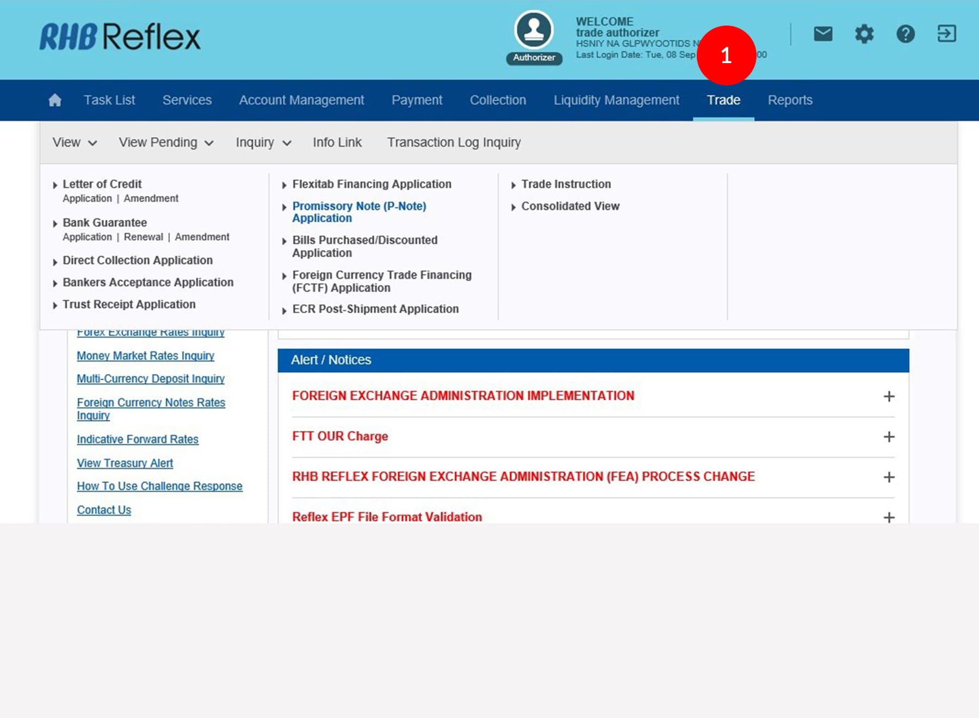Log out using the exit icon

click(946, 34)
